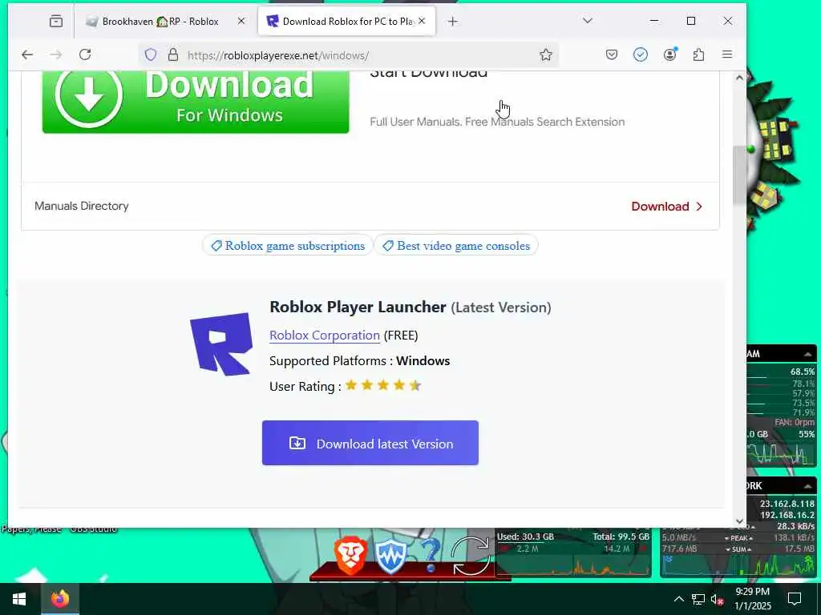The width and height of the screenshot is (821, 615).
Task: Go back to the previous page
Action: pos(27,54)
